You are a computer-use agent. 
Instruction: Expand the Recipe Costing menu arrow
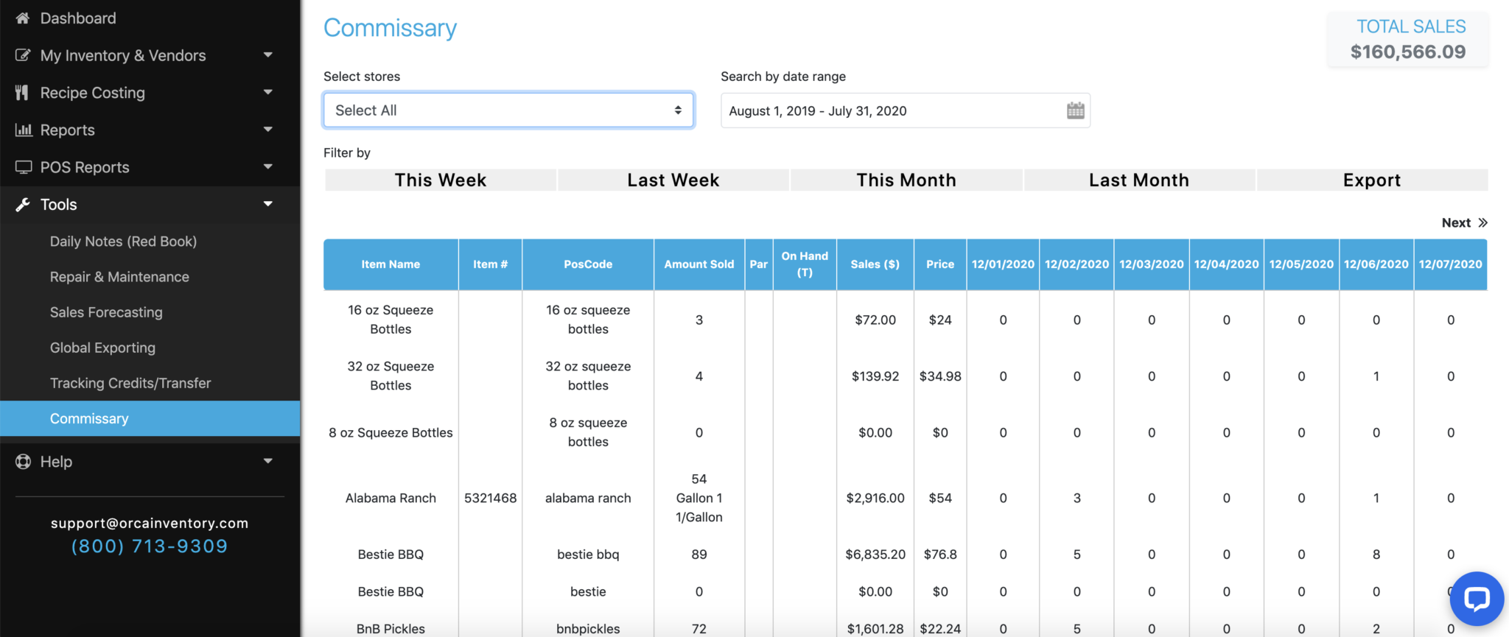pyautogui.click(x=268, y=93)
